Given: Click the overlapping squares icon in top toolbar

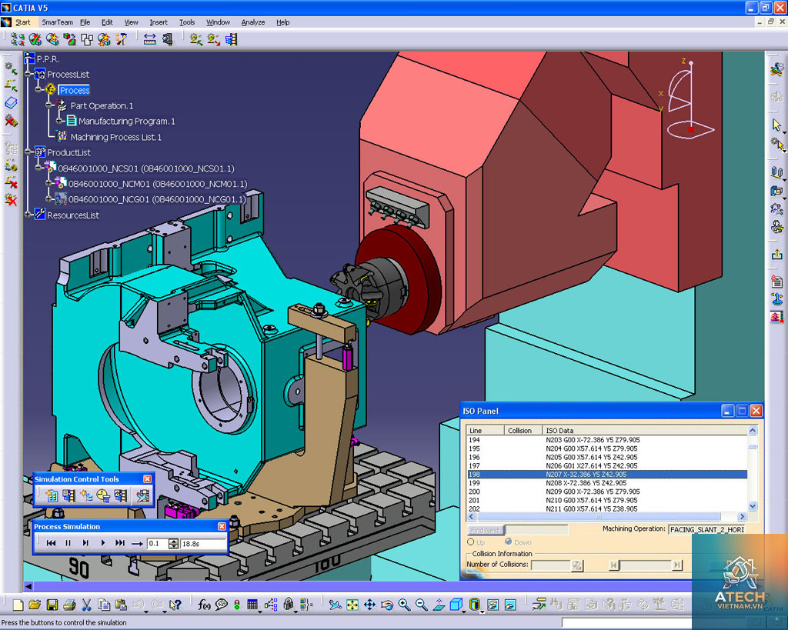Looking at the screenshot, I should (87, 39).
